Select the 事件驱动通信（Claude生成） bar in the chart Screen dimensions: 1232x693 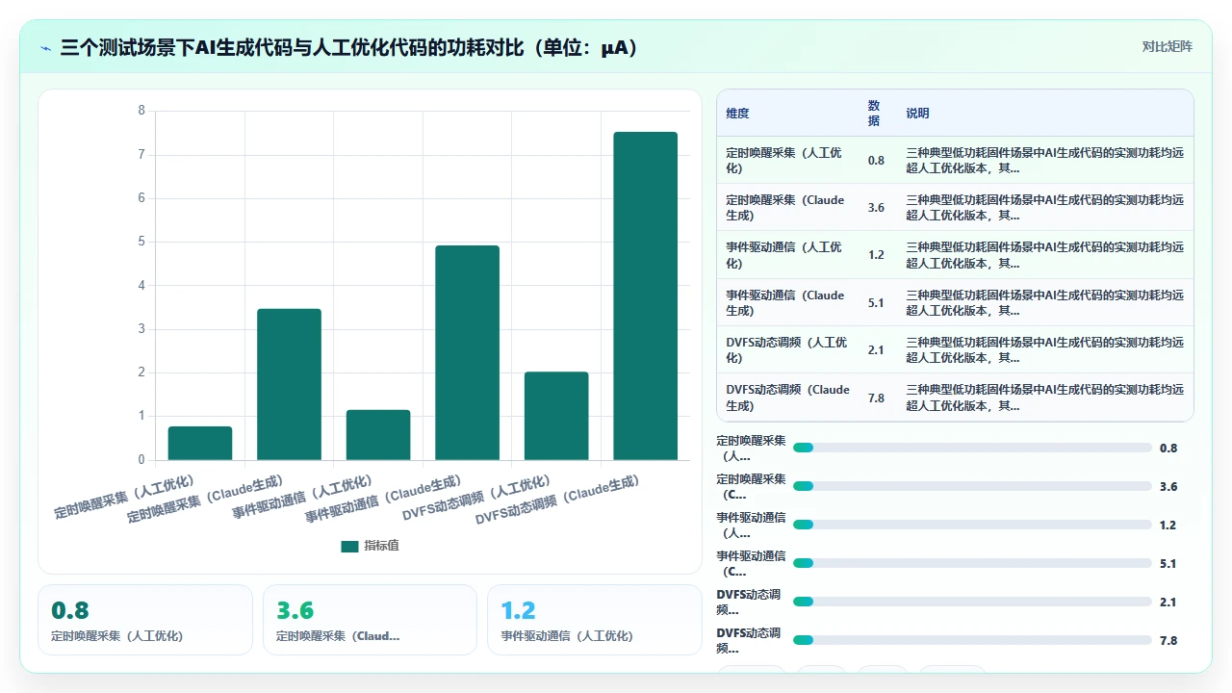coord(467,352)
